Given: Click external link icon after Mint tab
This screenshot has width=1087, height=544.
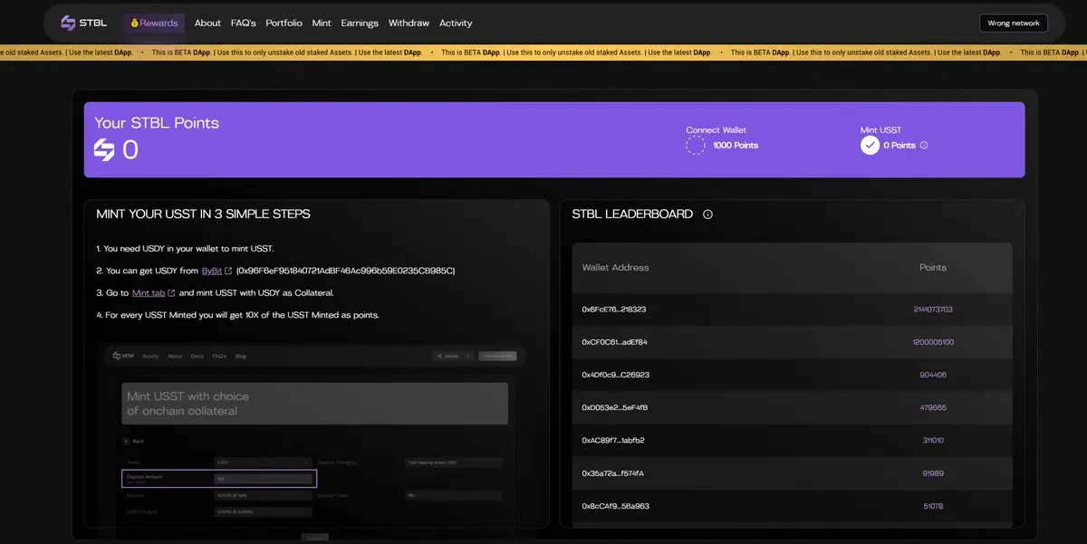Looking at the screenshot, I should point(171,293).
